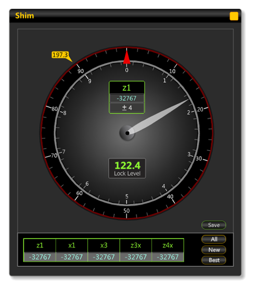This screenshot has height=289, width=255.
Task: Select the z1 shim label in dial
Action: click(127, 88)
